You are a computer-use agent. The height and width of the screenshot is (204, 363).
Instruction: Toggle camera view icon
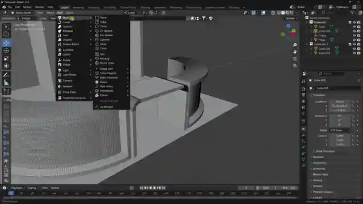294,59
